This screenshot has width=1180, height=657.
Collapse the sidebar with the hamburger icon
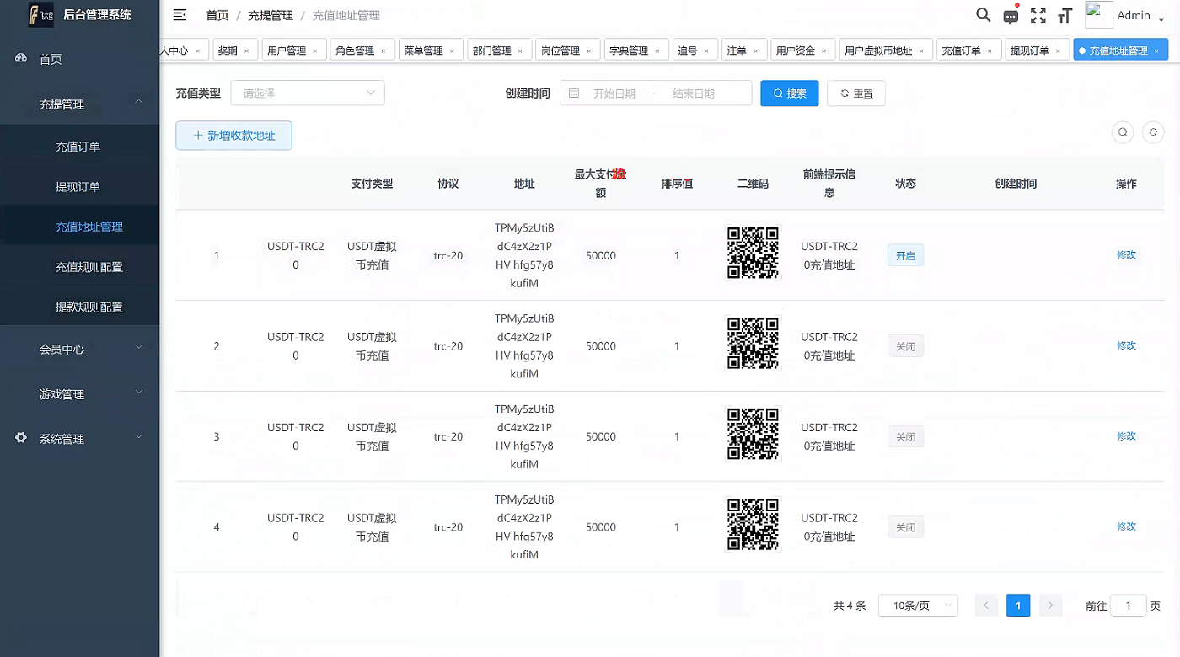180,15
